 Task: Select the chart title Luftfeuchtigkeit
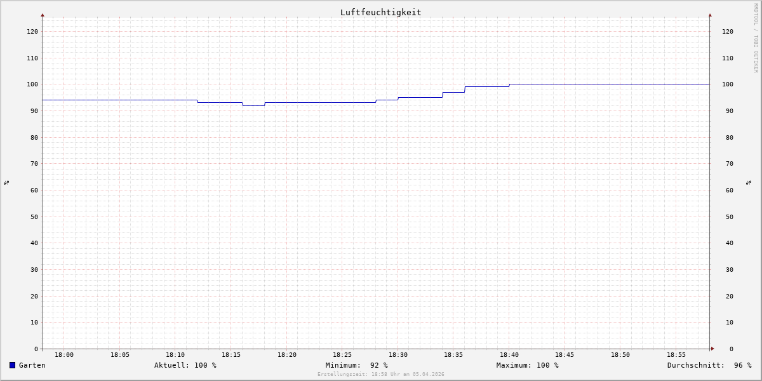pyautogui.click(x=380, y=12)
